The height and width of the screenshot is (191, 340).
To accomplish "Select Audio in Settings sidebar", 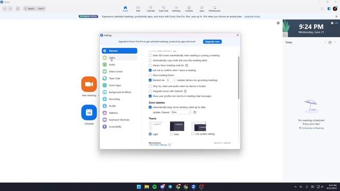I will 120,65.
